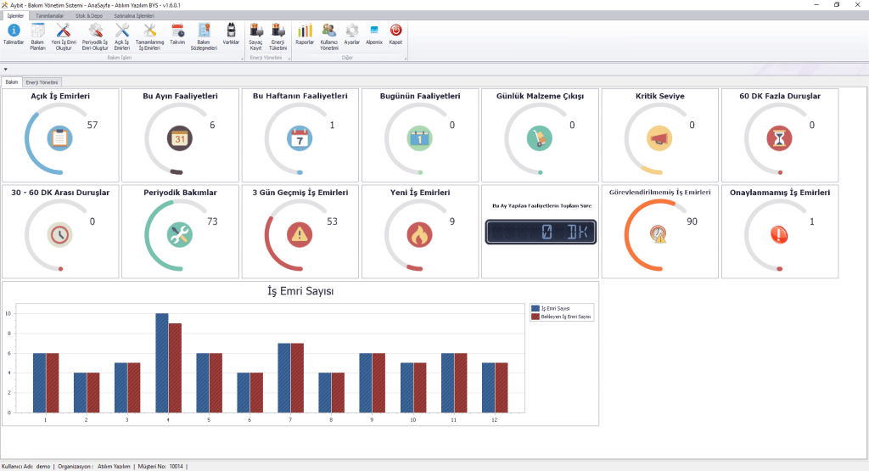The width and height of the screenshot is (869, 471).
Task: Expand the Bakım İşleri group launcher
Action: click(241, 59)
